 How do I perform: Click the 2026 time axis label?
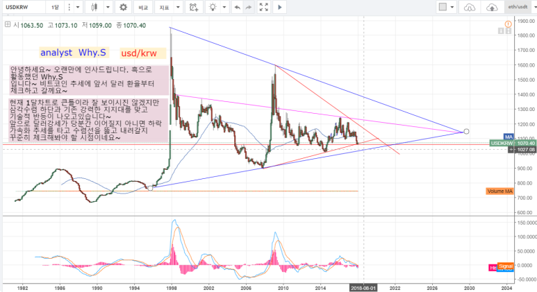432,289
